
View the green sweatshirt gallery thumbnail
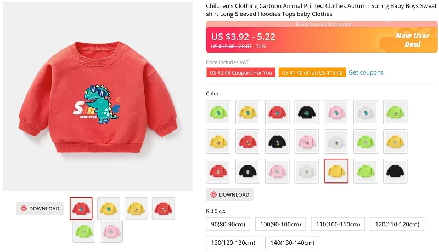pyautogui.click(x=84, y=231)
